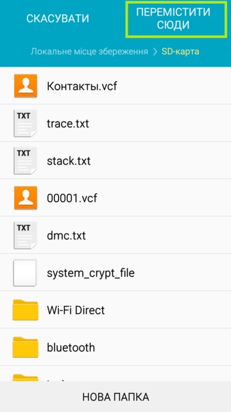The image size is (231, 412).
Task: Select the trace.txt file name
Action: tap(68, 124)
